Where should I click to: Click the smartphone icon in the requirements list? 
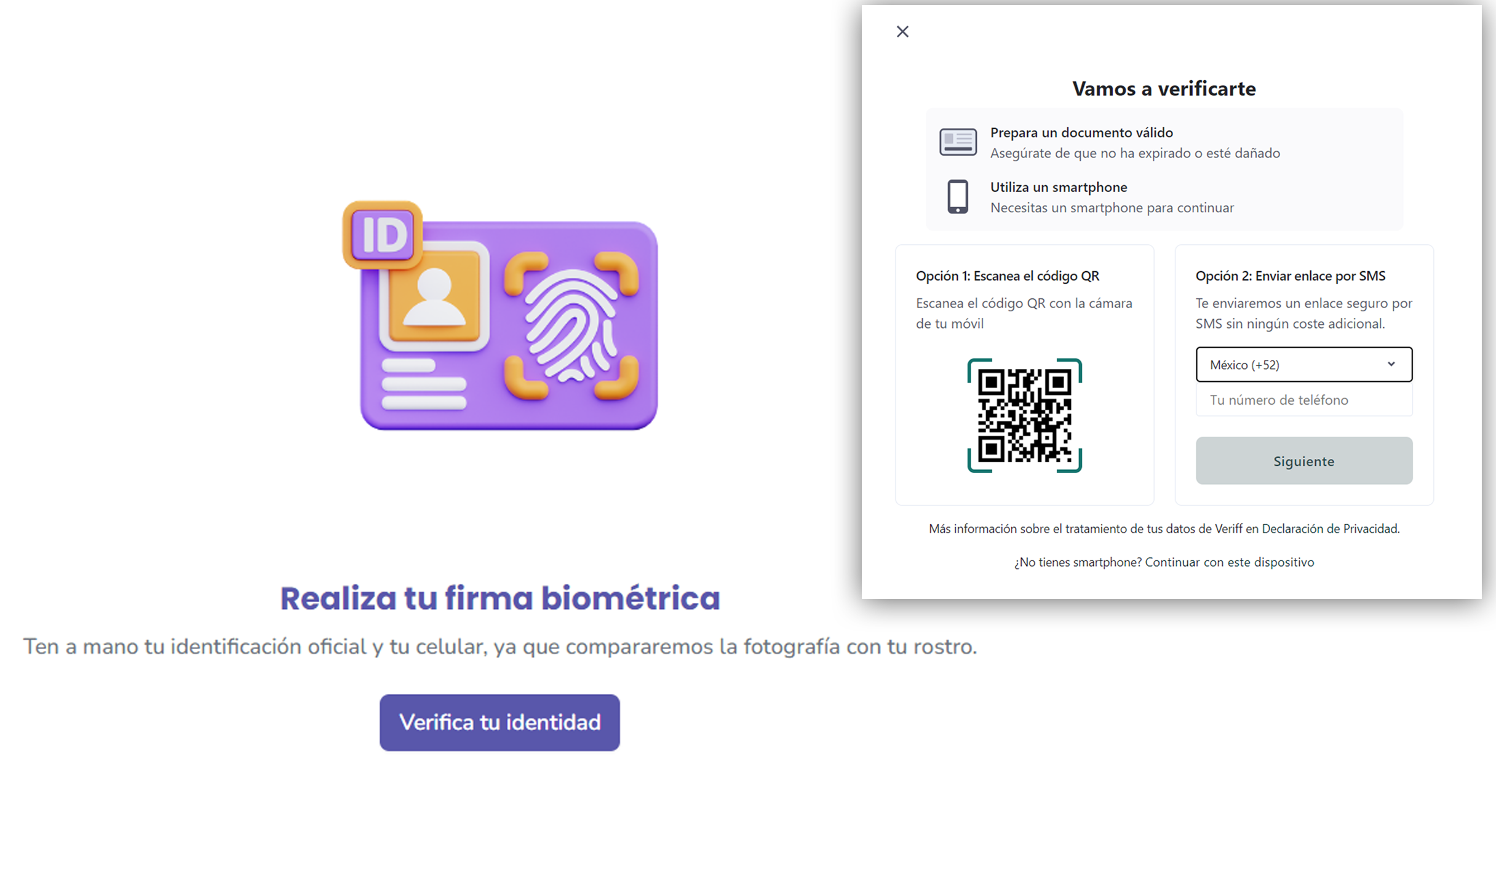957,197
